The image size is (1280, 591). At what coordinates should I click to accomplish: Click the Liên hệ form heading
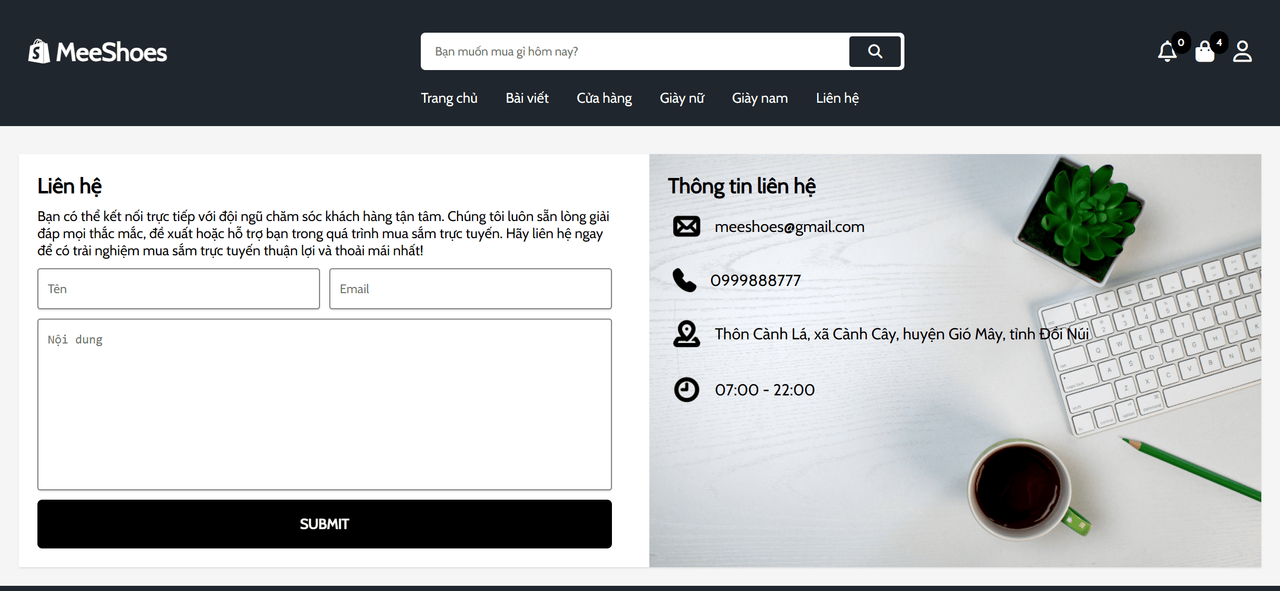(x=70, y=186)
